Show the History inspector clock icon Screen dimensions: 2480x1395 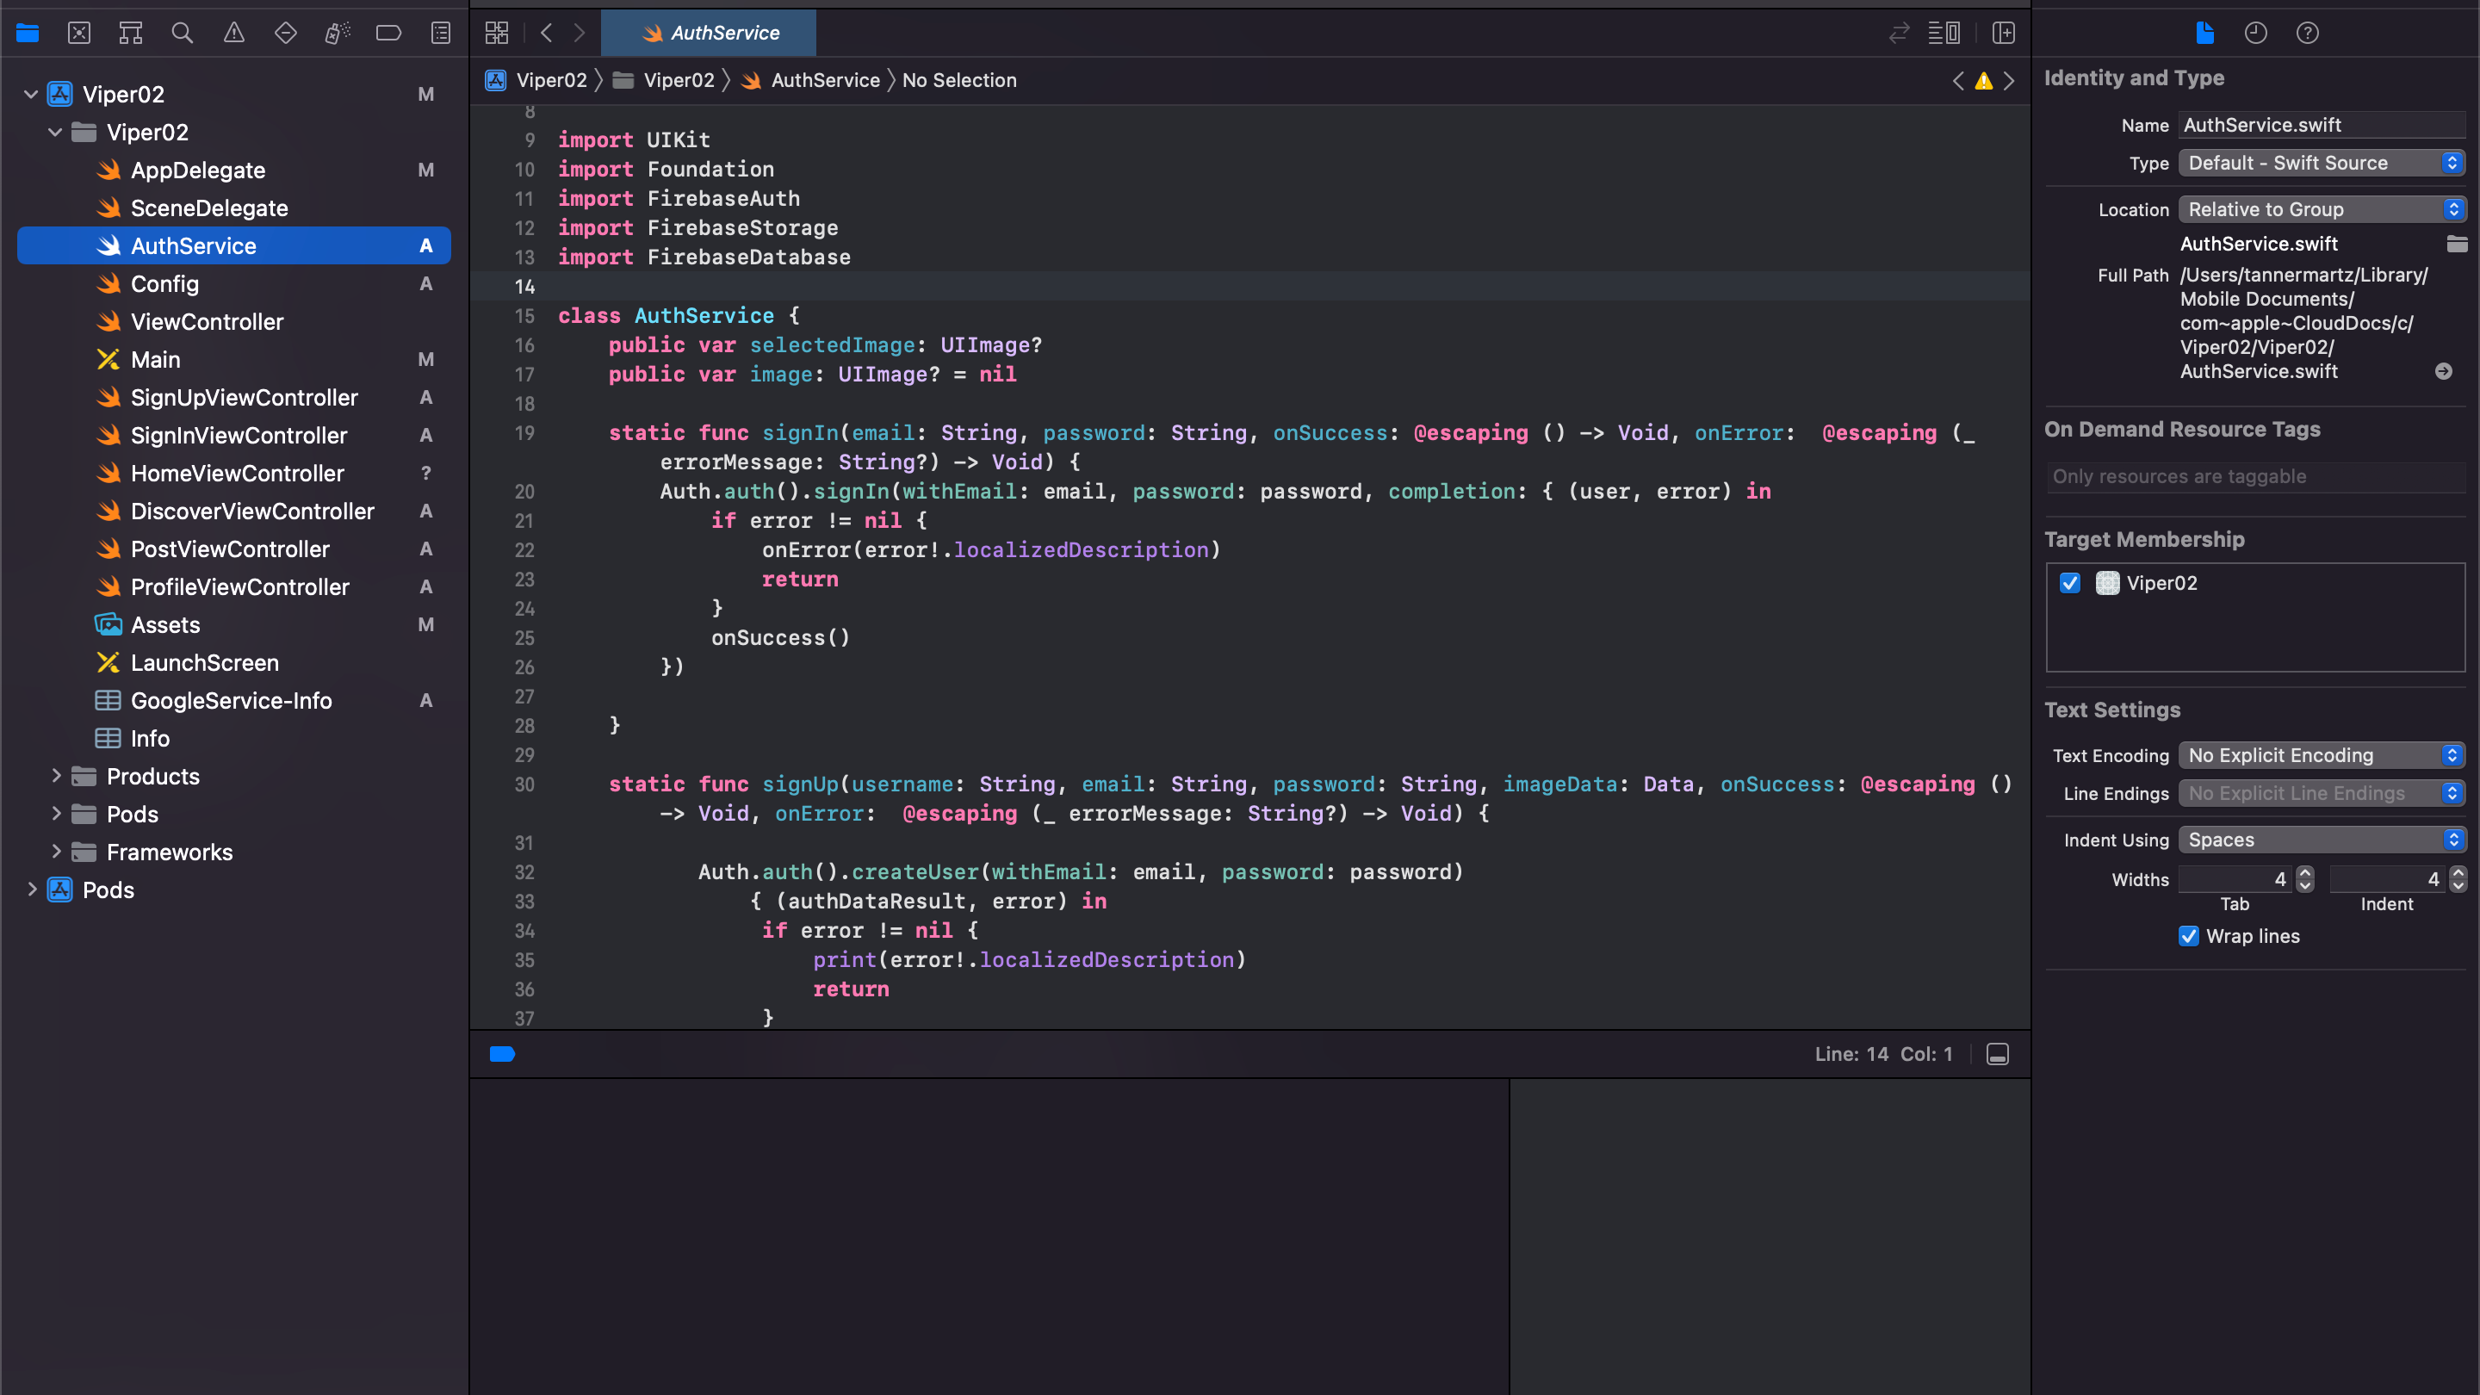[2256, 33]
